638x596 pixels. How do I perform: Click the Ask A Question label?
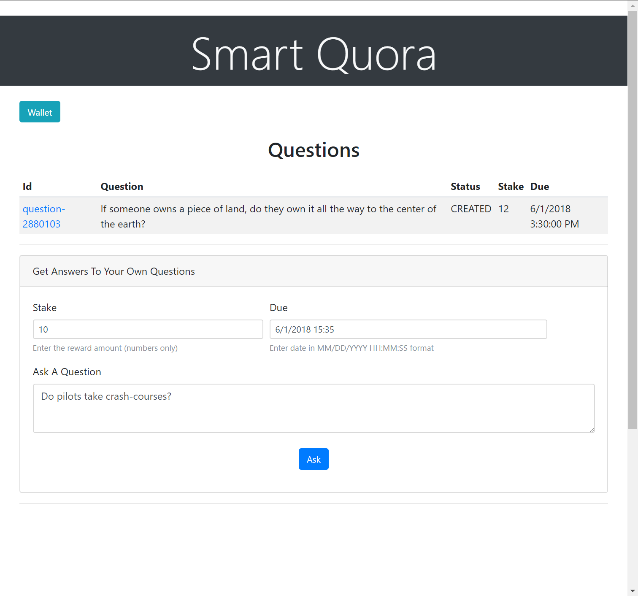67,372
